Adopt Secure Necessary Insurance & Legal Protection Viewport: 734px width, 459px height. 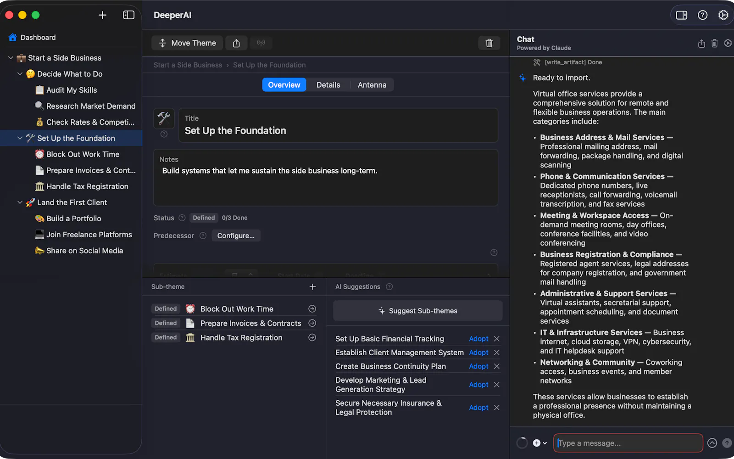coord(478,408)
